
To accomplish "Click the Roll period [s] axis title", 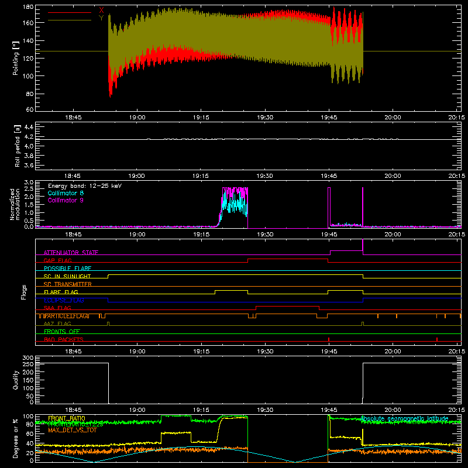I will coord(18,146).
